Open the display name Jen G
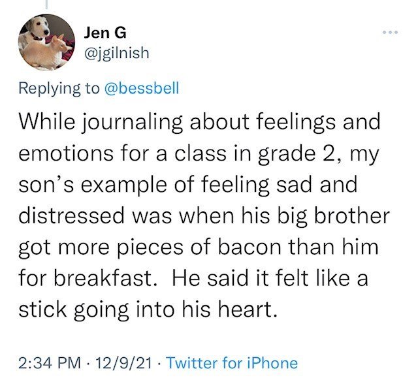Viewport: 418px width, 382px height. point(105,33)
